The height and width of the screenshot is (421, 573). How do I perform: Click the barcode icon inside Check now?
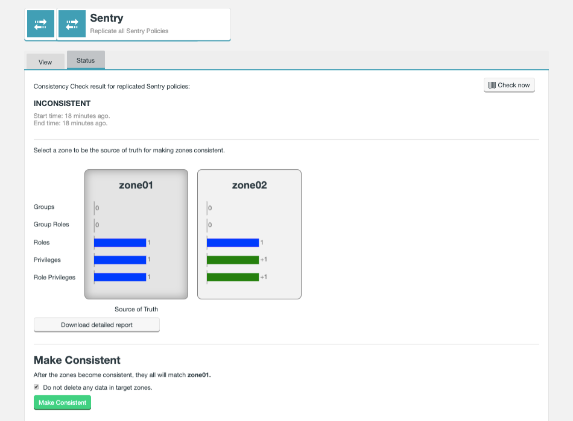click(x=493, y=85)
